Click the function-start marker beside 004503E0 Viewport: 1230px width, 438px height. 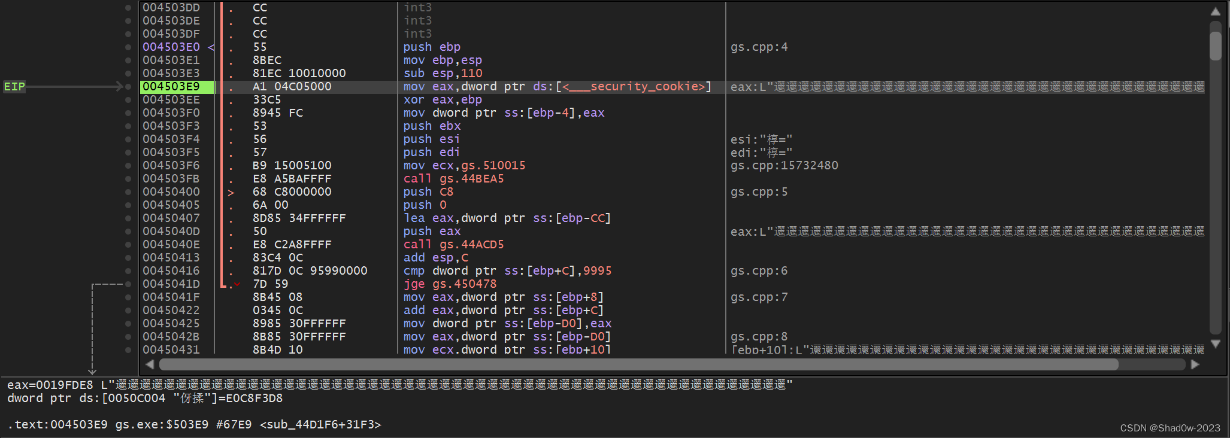211,47
